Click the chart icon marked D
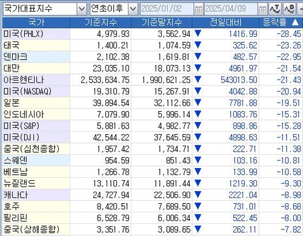The height and width of the screenshot is (236, 303). point(289,9)
